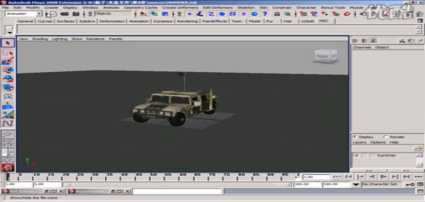Activate the Lasso select tool
This screenshot has height=202, width=425.
[8, 52]
